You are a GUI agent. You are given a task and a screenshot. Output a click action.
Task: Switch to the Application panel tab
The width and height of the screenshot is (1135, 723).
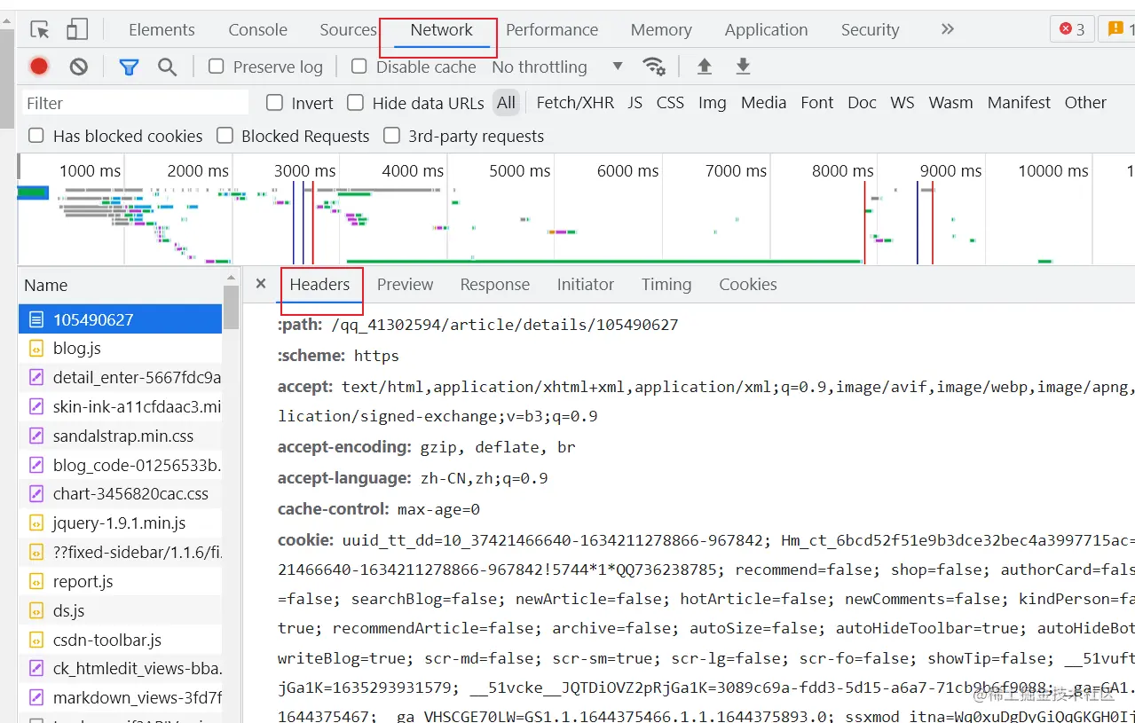point(767,29)
